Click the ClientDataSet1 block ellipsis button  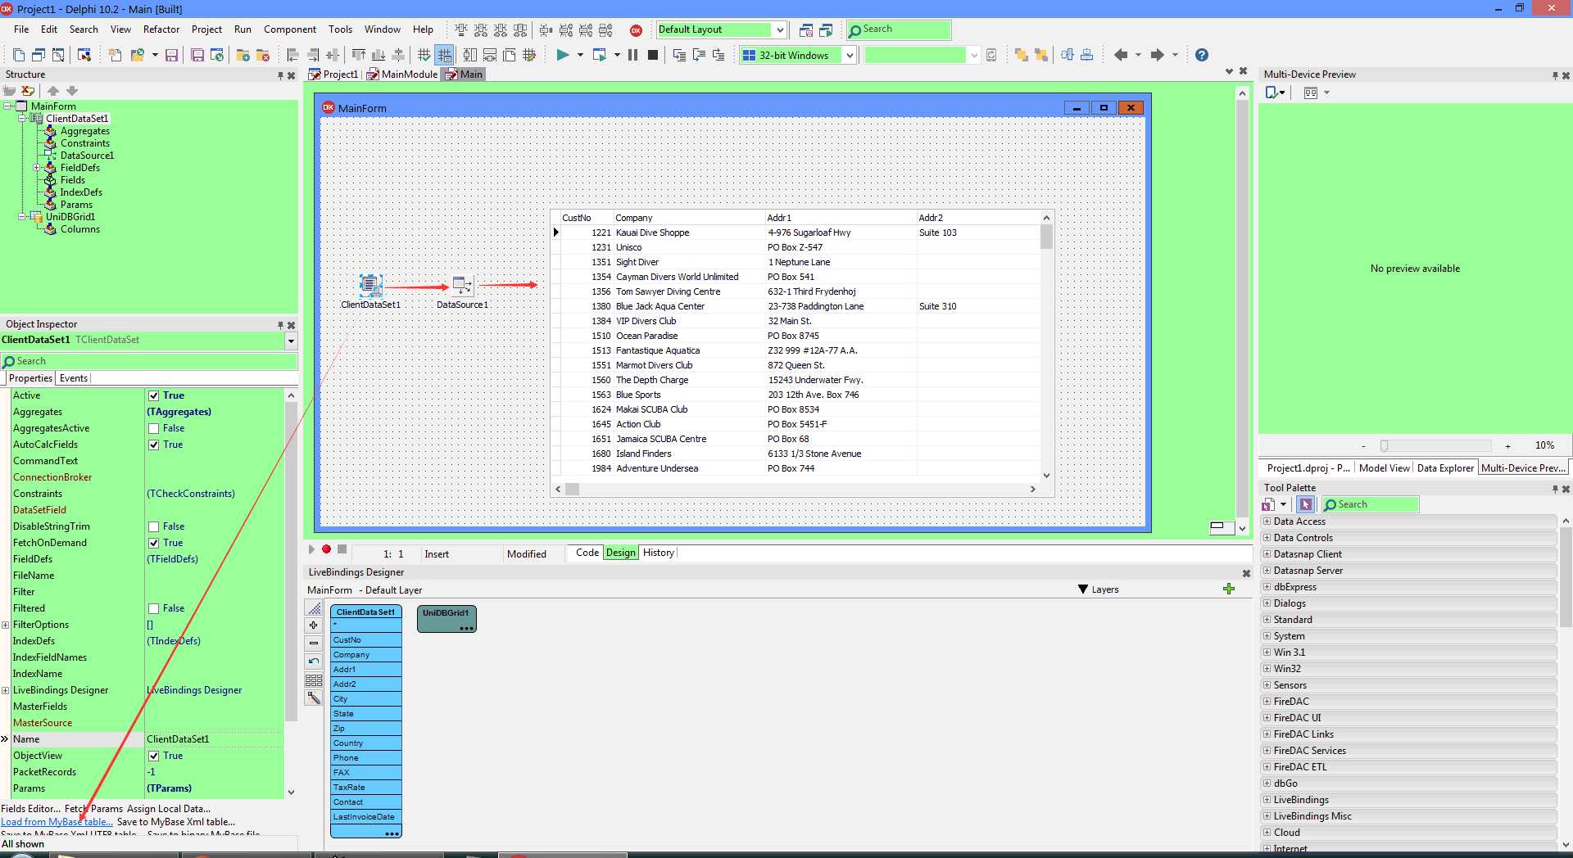click(392, 833)
